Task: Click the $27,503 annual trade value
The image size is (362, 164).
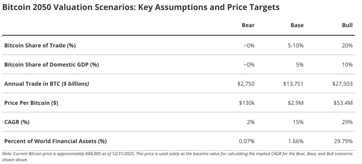Action: pyautogui.click(x=342, y=84)
